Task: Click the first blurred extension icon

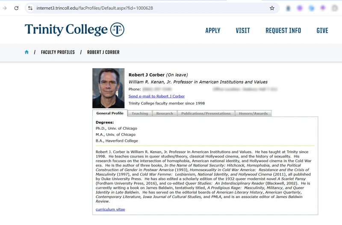Action: [288, 8]
